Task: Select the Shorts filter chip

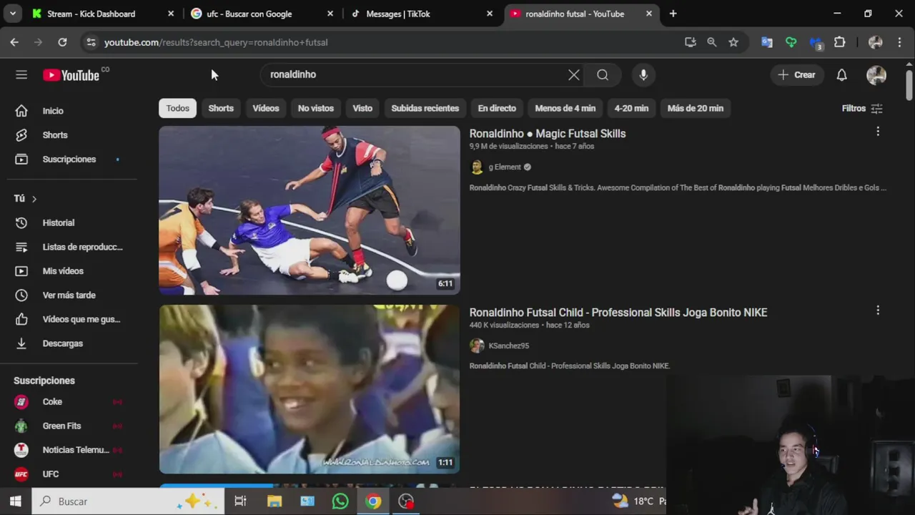Action: pyautogui.click(x=221, y=108)
